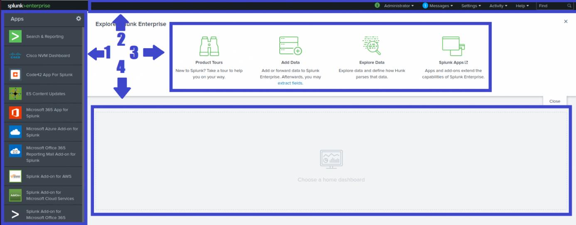Click the Microsoft Azure Add-on cloud icon
Screen dimensions: 576x225
click(15, 132)
